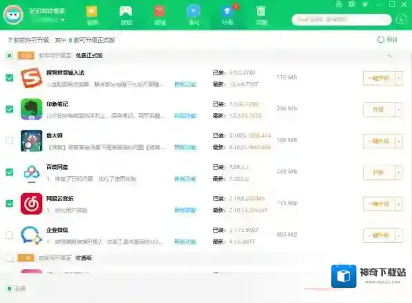This screenshot has width=412, height=303.
Task: Open upgrade dropdown arrow for 鲁大师
Action: click(399, 141)
